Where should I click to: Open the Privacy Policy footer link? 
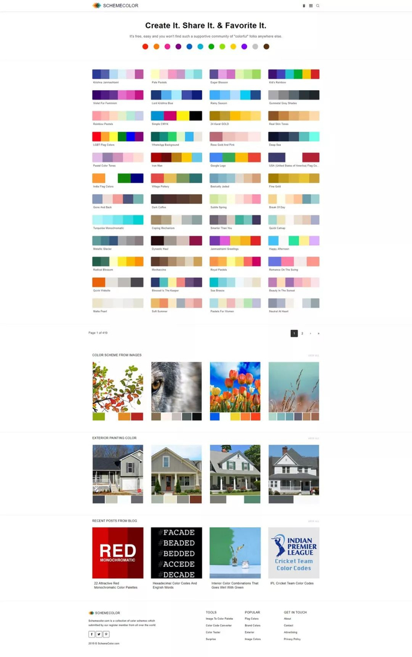tap(293, 639)
